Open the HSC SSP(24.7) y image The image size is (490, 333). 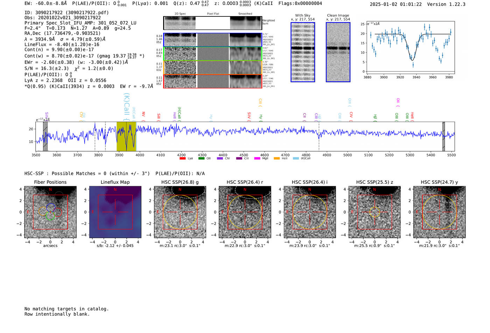coord(440,212)
